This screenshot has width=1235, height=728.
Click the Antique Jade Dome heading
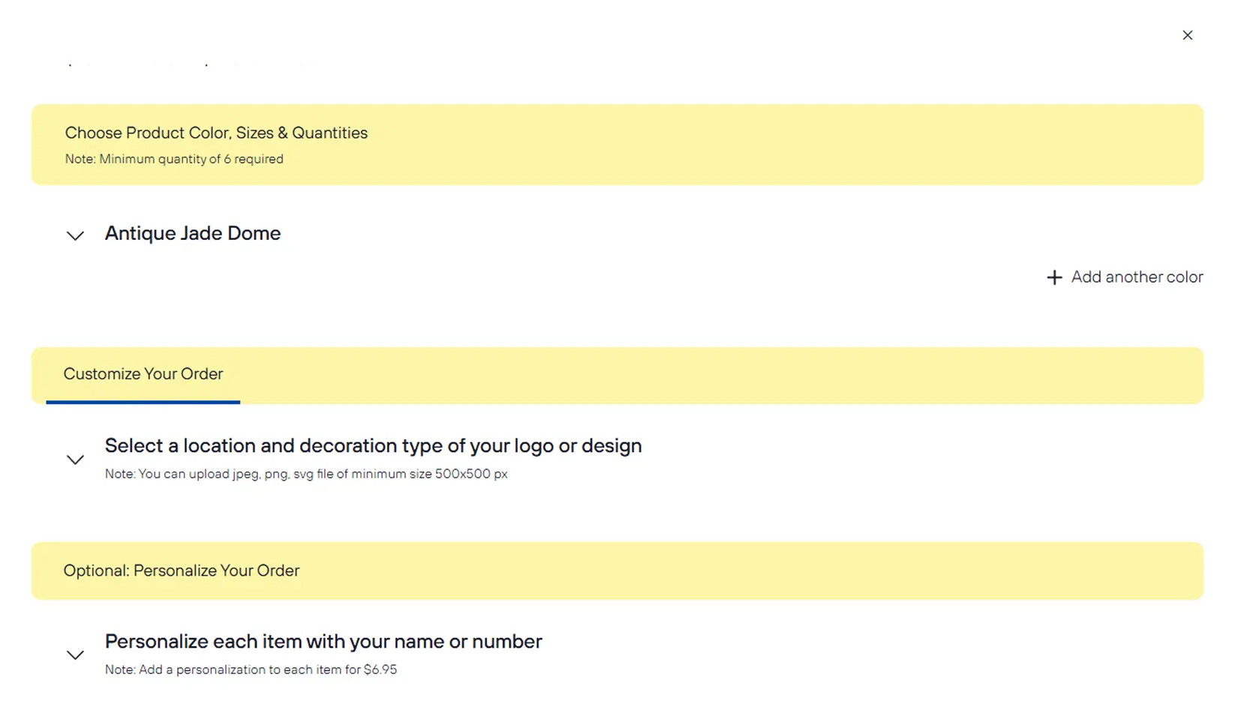[x=193, y=233]
